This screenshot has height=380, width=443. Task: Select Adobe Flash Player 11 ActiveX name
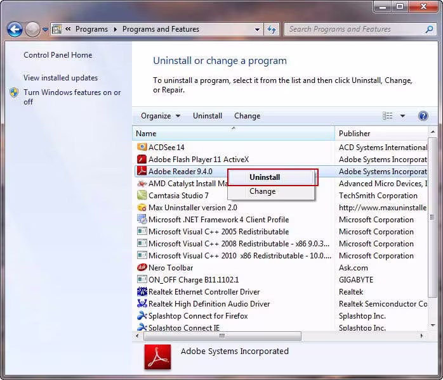pos(199,160)
